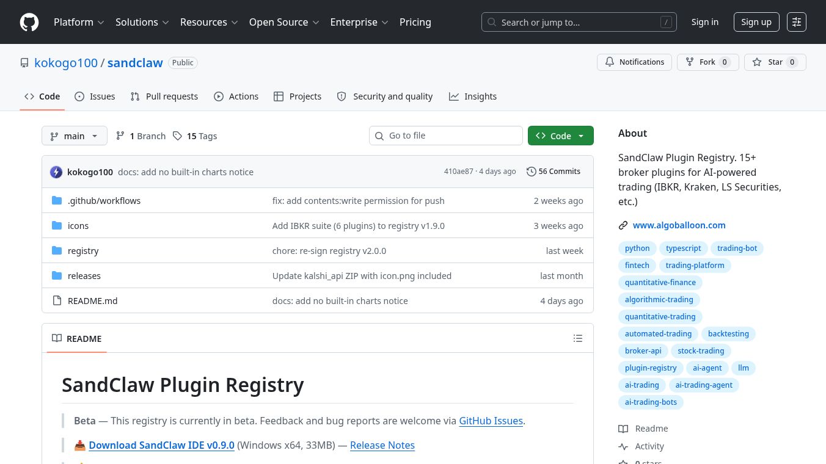Viewport: 826px width, 464px height.
Task: Click the folder icon for .github/workflows
Action: [x=57, y=200]
